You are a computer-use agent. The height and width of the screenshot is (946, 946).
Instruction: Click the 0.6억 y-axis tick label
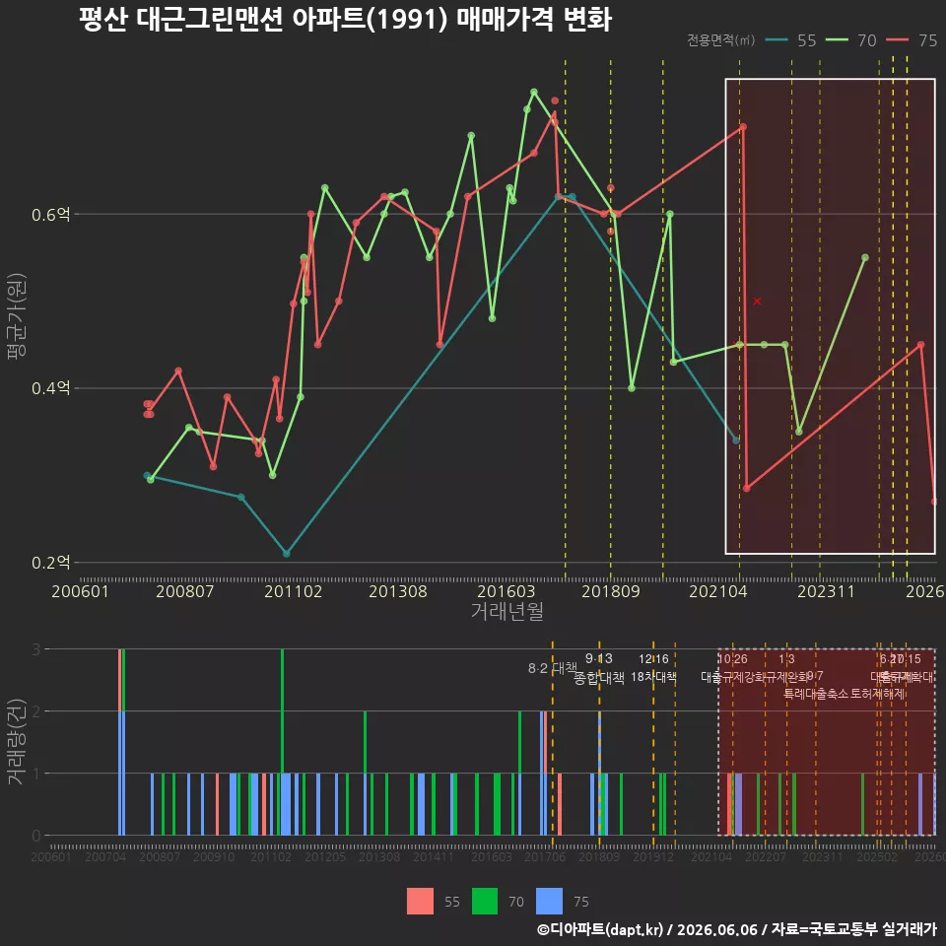[x=50, y=214]
